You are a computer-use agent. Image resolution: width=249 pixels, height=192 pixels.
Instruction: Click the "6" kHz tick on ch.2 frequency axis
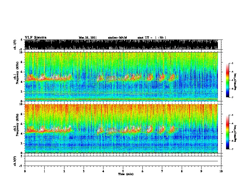22,124
